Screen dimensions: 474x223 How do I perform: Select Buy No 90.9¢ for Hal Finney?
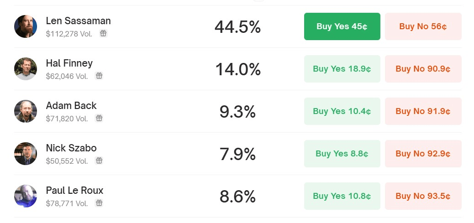coord(423,69)
